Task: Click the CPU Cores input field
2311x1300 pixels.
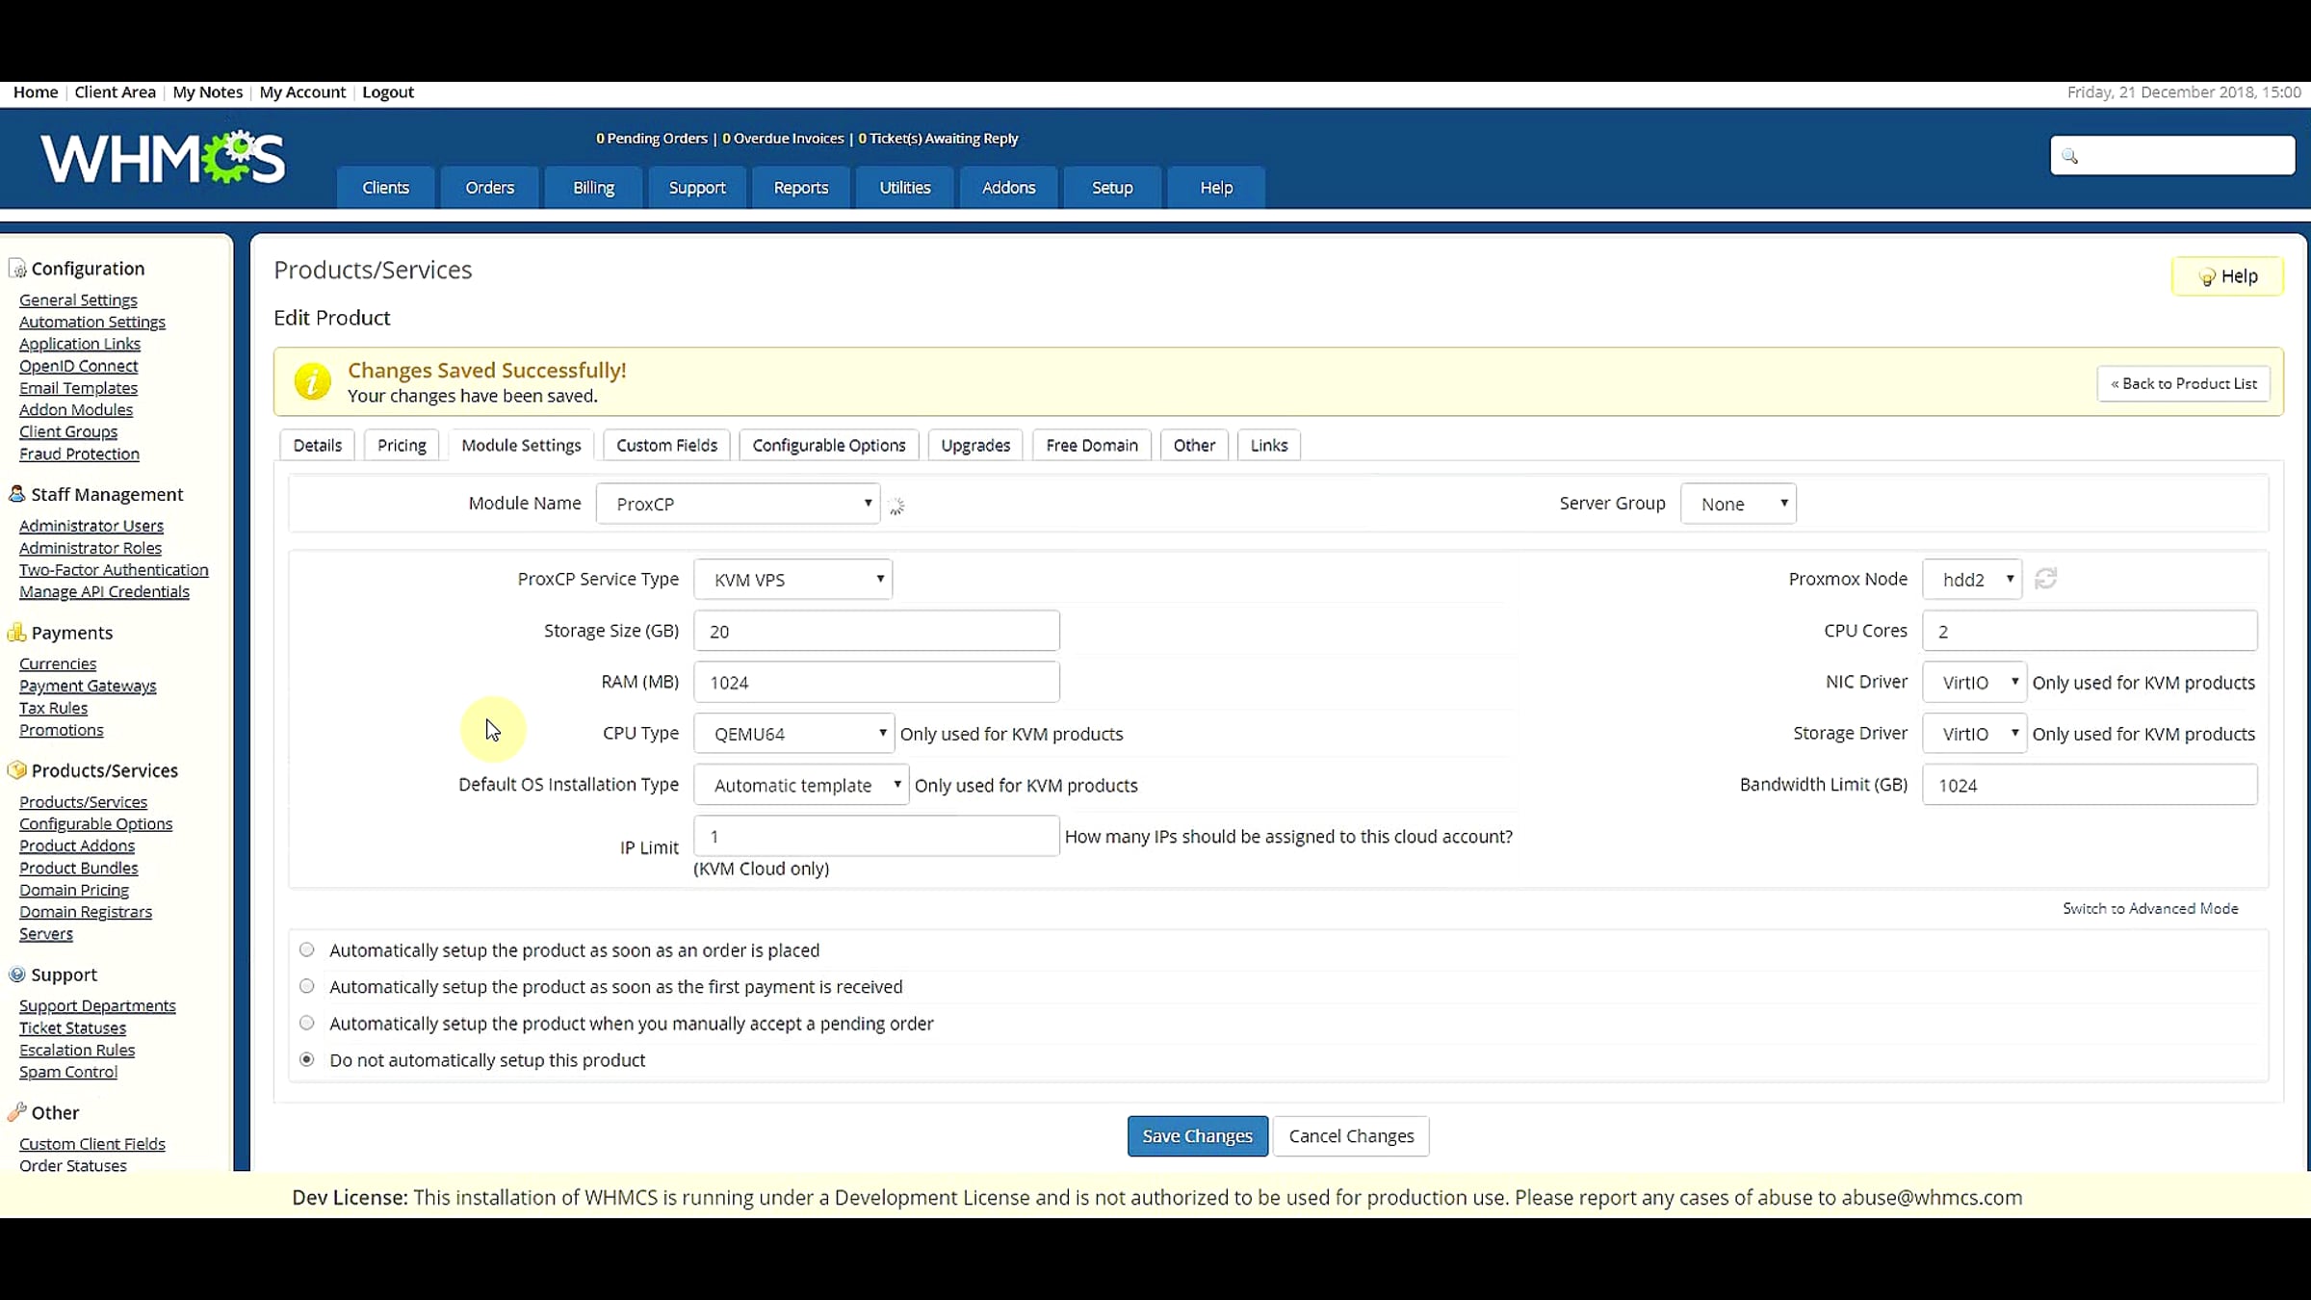Action: pyautogui.click(x=2090, y=631)
